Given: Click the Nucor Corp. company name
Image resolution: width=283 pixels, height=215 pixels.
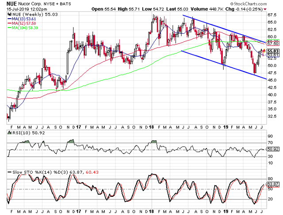Looking at the screenshot, I should (29, 4).
